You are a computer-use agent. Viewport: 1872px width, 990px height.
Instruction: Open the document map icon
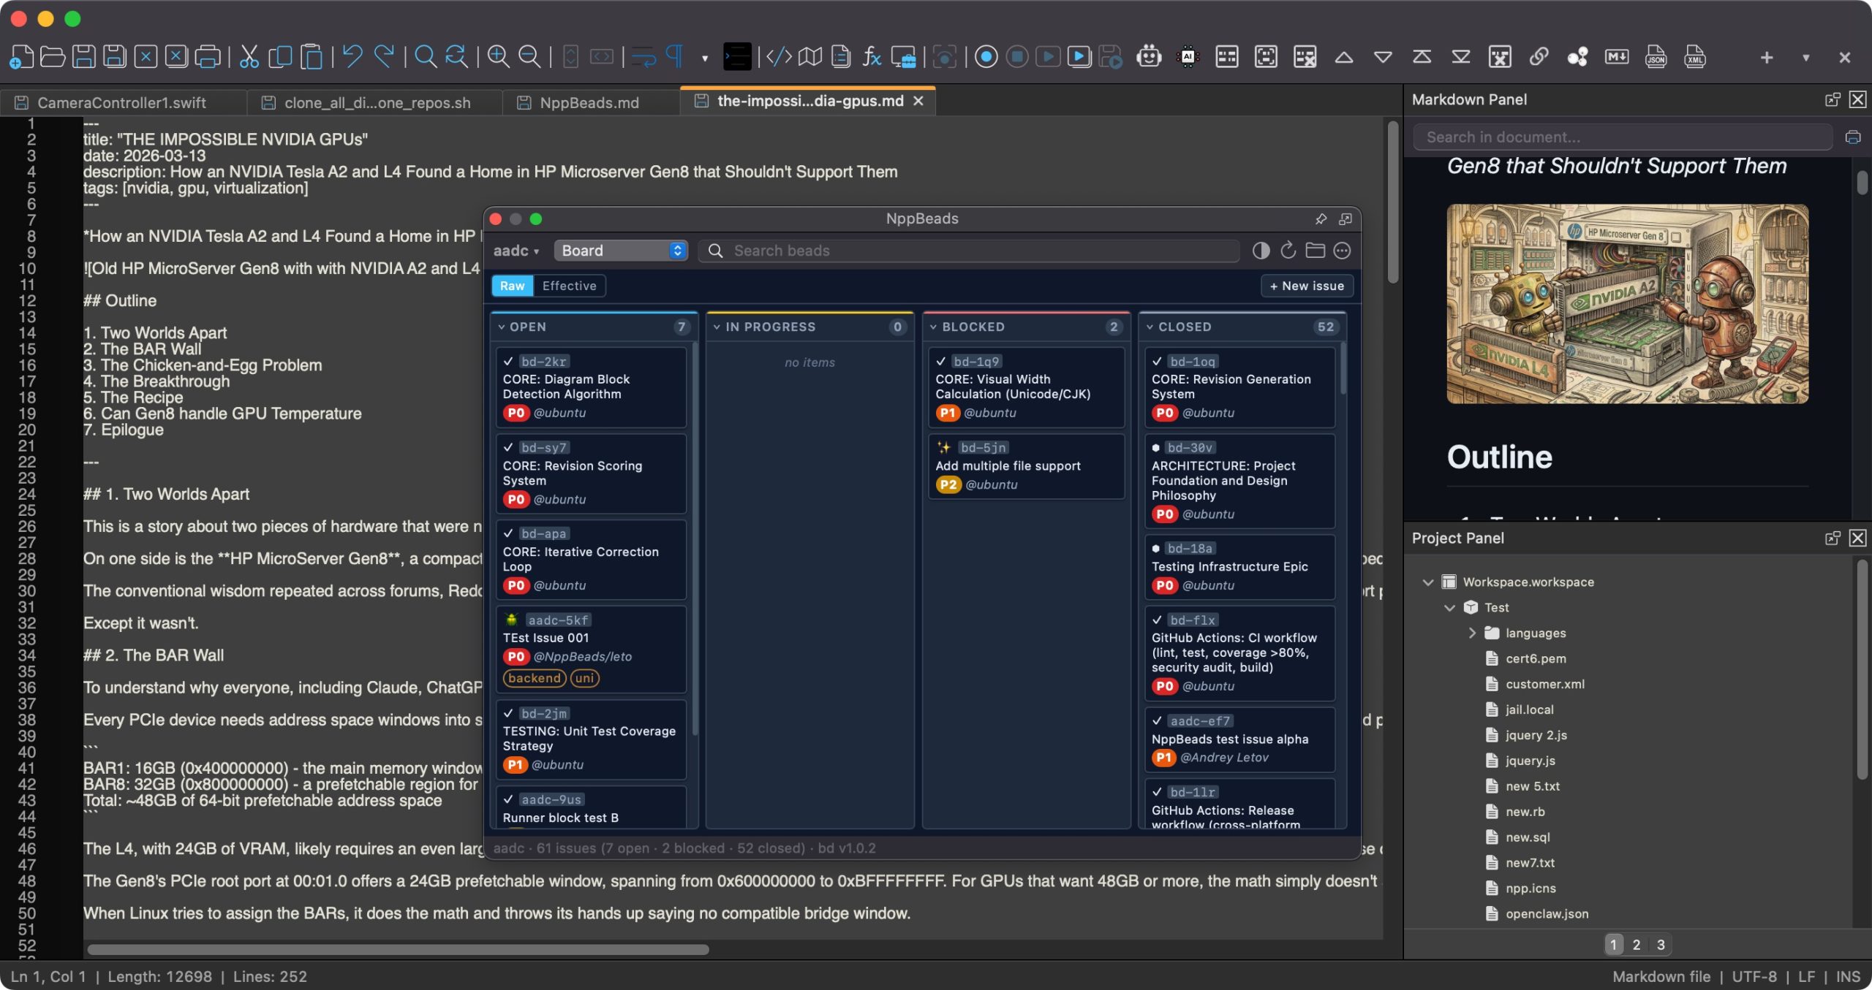point(812,56)
